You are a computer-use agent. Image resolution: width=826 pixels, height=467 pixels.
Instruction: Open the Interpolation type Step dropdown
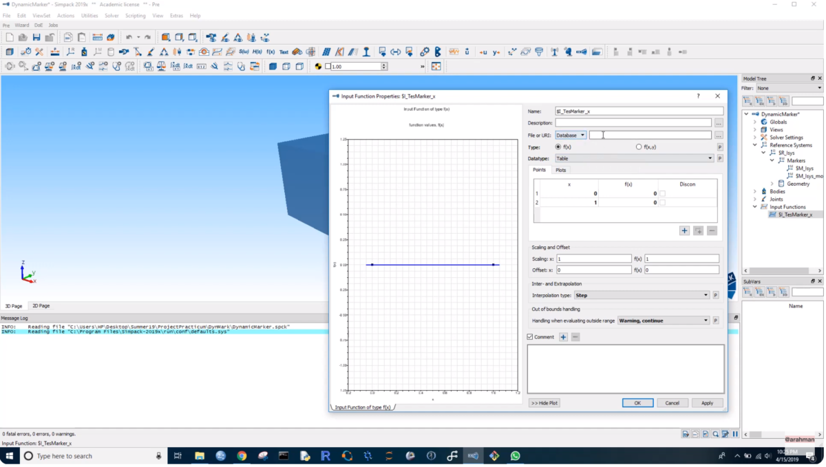tap(641, 295)
